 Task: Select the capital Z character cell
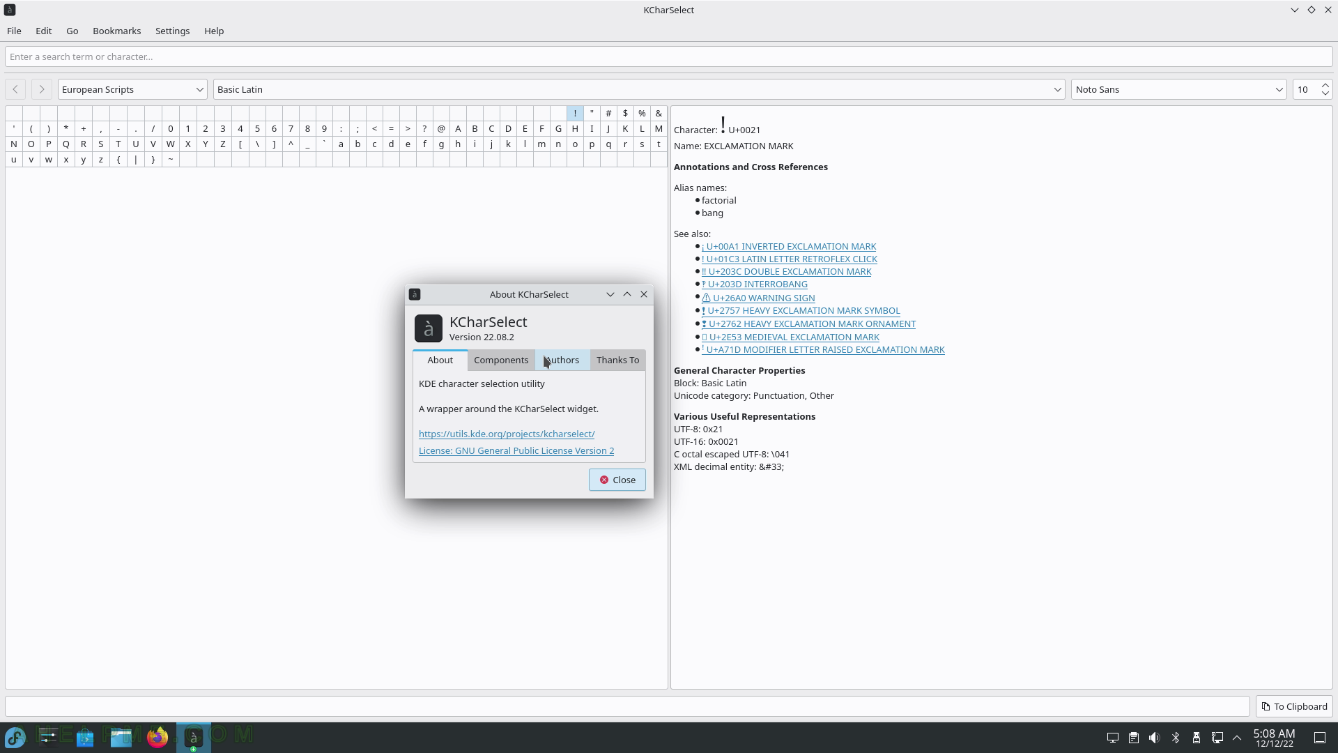[x=223, y=144]
